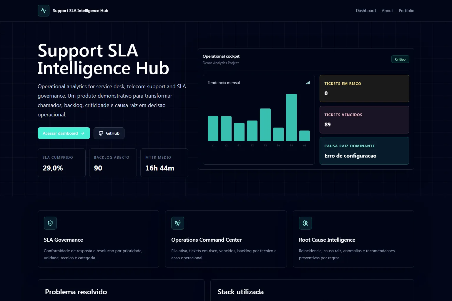The width and height of the screenshot is (452, 301).
Task: Click the chart bar for month 11
Action: [x=213, y=128]
